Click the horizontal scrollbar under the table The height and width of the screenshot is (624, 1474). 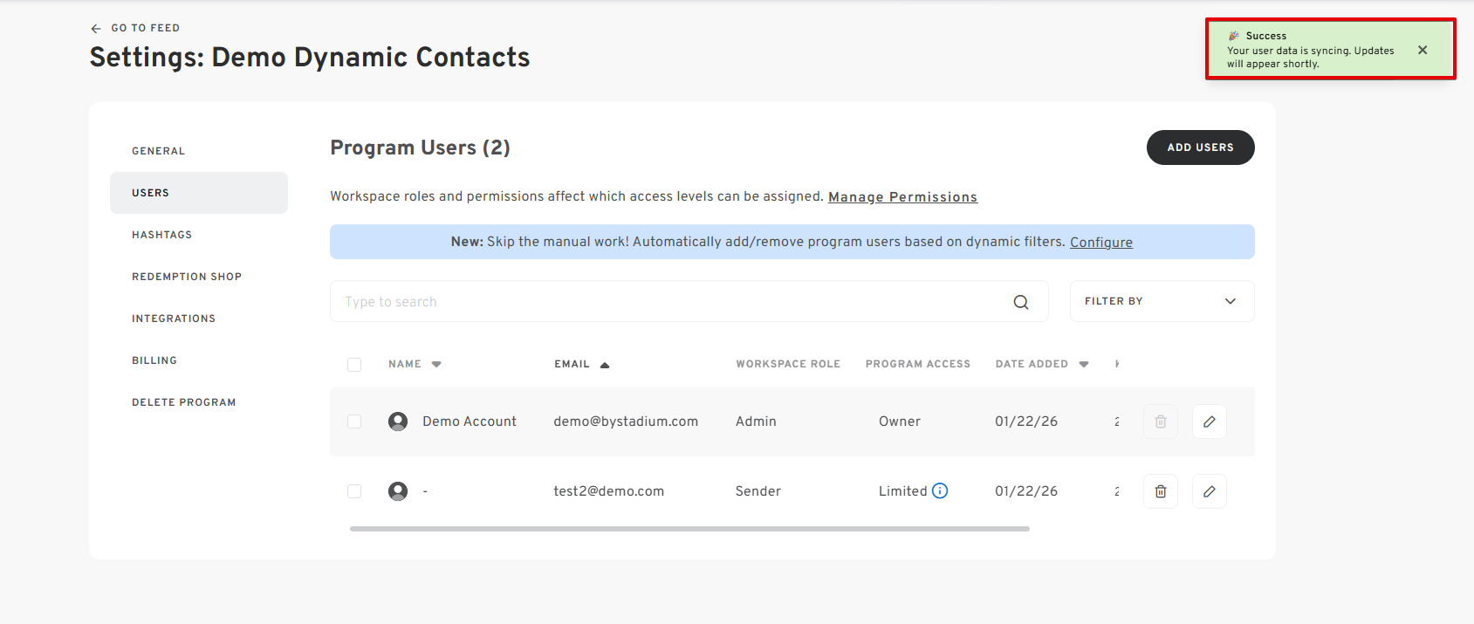689,529
